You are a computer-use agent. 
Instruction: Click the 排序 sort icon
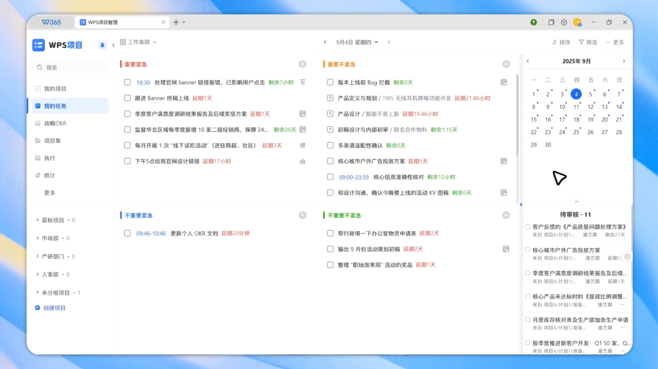pos(555,42)
